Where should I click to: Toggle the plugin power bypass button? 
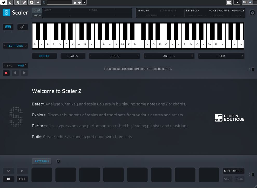click(3, 2)
